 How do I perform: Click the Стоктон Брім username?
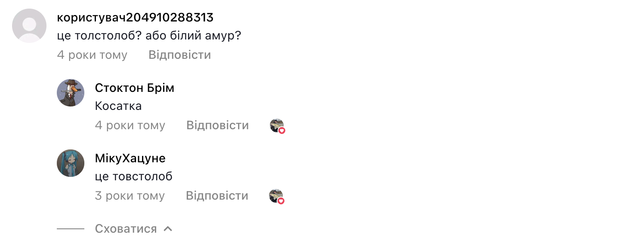tap(134, 88)
